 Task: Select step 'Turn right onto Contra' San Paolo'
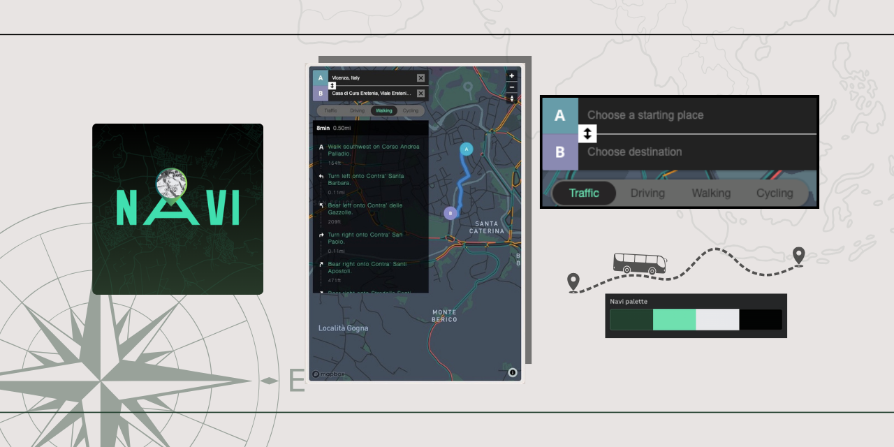[365, 237]
